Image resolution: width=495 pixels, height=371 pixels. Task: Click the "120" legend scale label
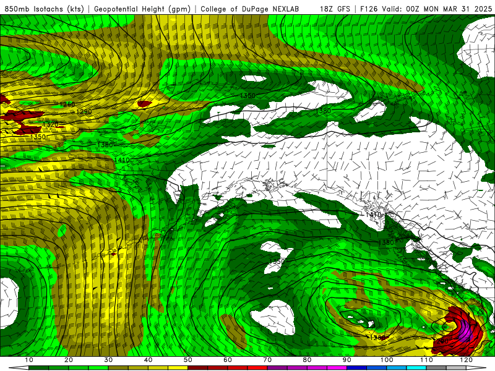click(467, 360)
